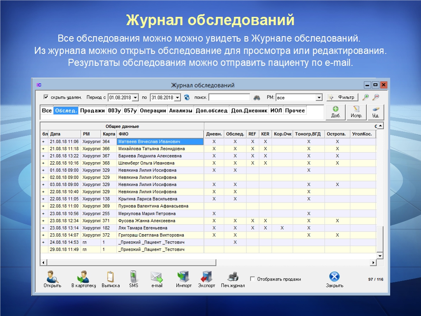Toggle the скрыть удален. checkbox
The image size is (421, 316).
click(x=46, y=98)
